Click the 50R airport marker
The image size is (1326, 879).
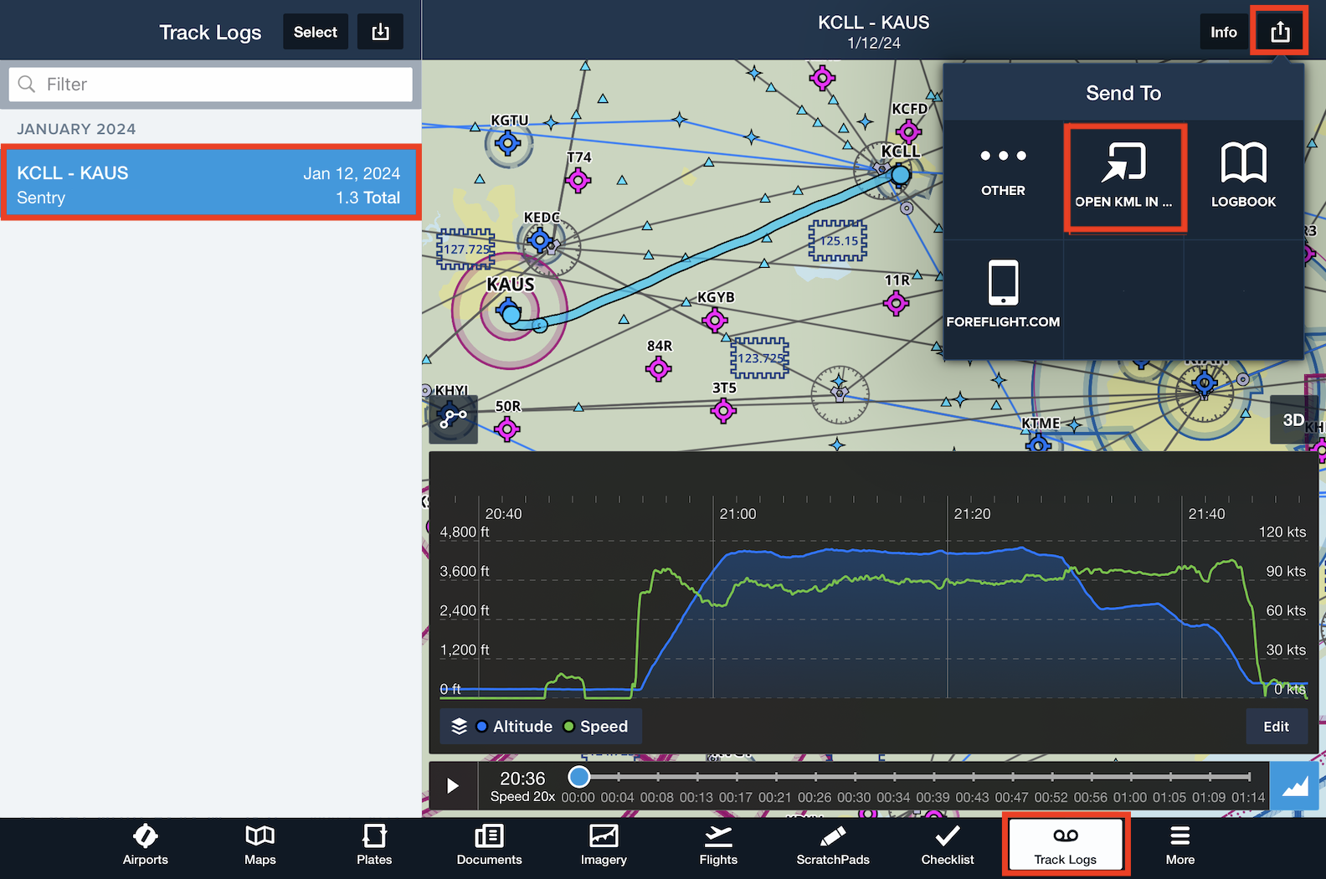click(506, 429)
